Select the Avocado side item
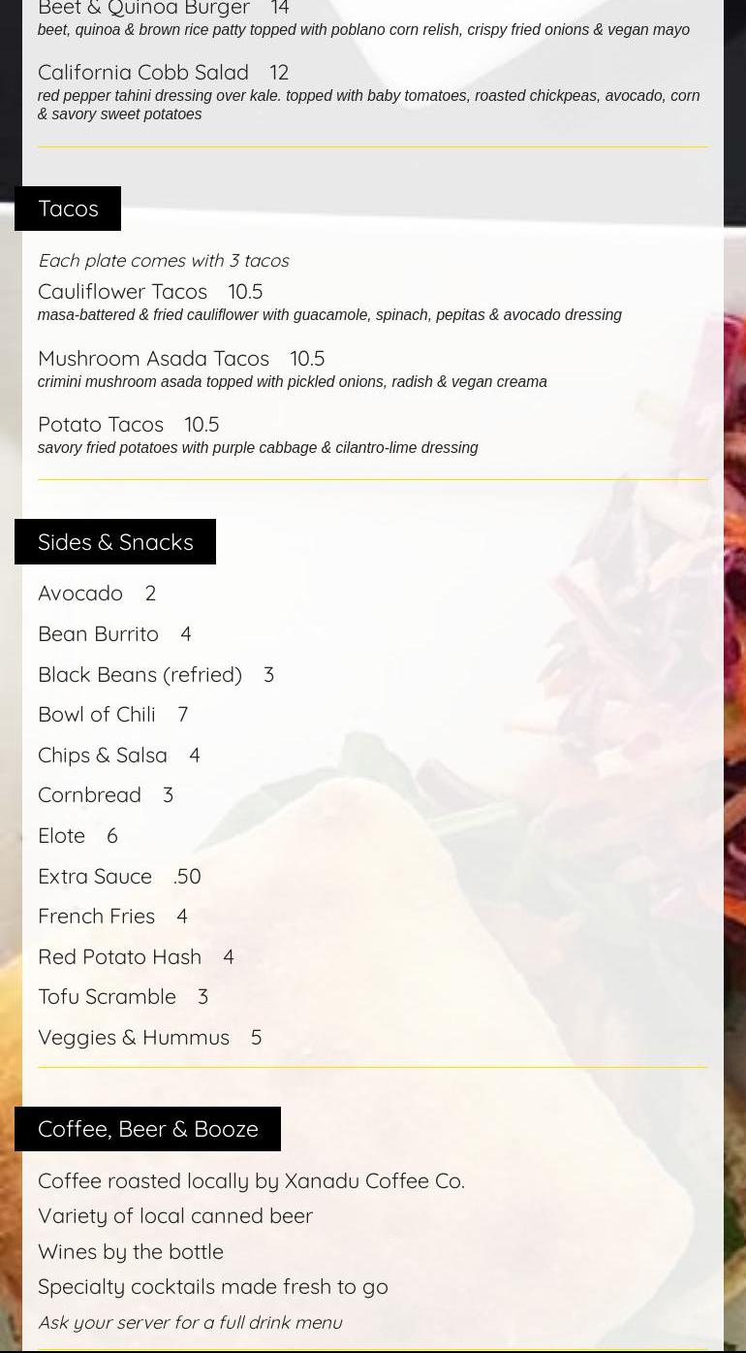The image size is (746, 1353). (80, 593)
